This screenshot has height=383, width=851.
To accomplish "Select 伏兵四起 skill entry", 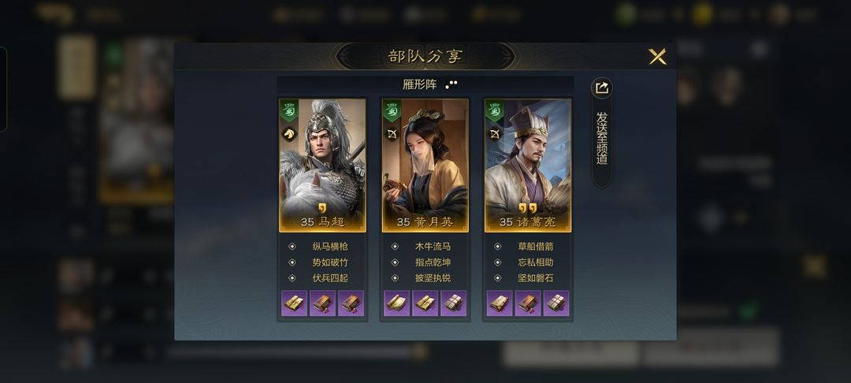I will [330, 277].
